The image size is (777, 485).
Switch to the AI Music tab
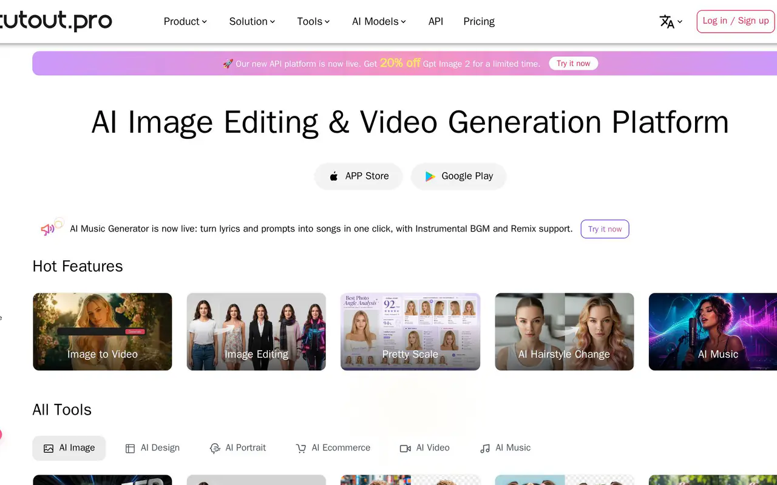pos(505,448)
